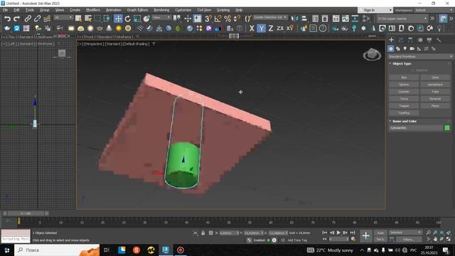Play the animation
Image resolution: width=455 pixels, height=256 pixels.
tap(338, 233)
